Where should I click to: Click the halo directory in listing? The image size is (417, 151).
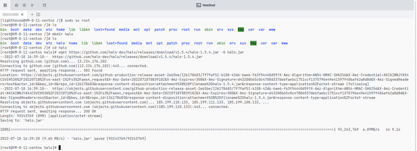[x=61, y=43]
